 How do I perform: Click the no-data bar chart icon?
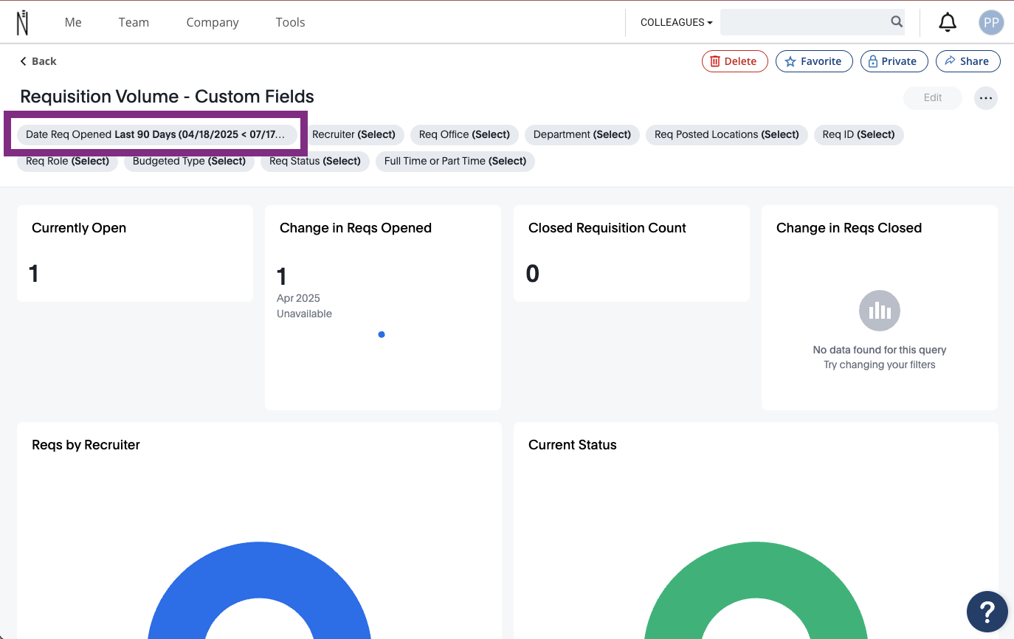pos(880,311)
